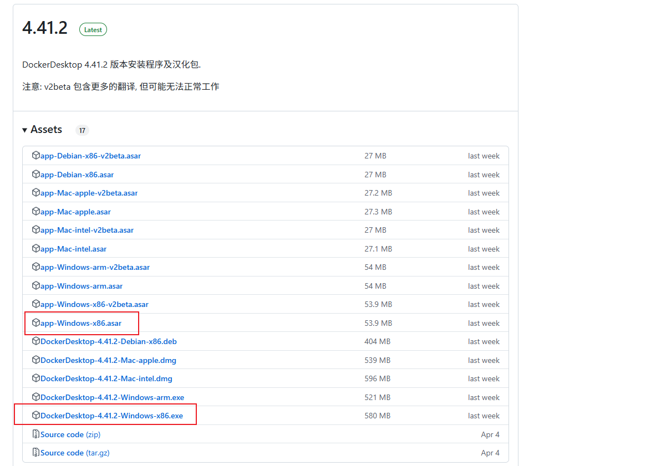Click the 404 MB size value
Viewport: 656px width, 466px height.
(378, 341)
